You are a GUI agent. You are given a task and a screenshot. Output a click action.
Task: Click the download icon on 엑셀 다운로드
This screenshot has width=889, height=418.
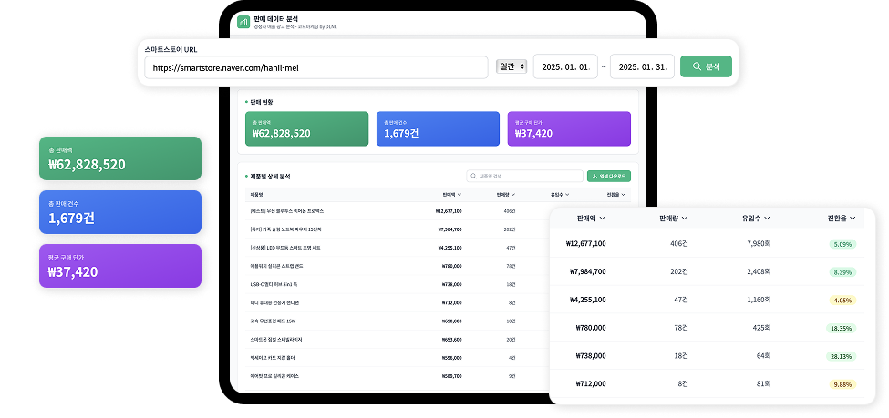point(594,176)
